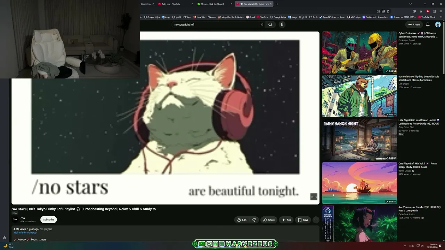Open the Funkonaut Sound channel

(406, 40)
